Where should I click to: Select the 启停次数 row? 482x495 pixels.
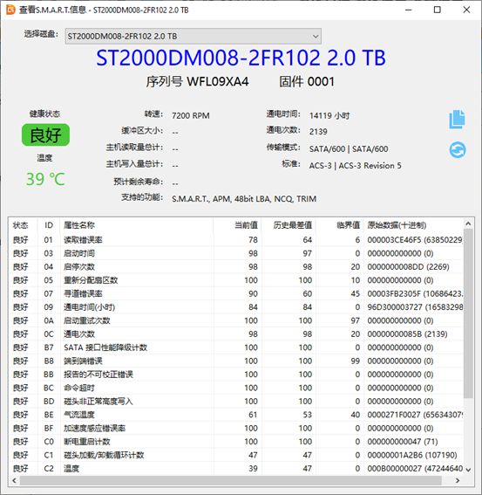point(236,267)
